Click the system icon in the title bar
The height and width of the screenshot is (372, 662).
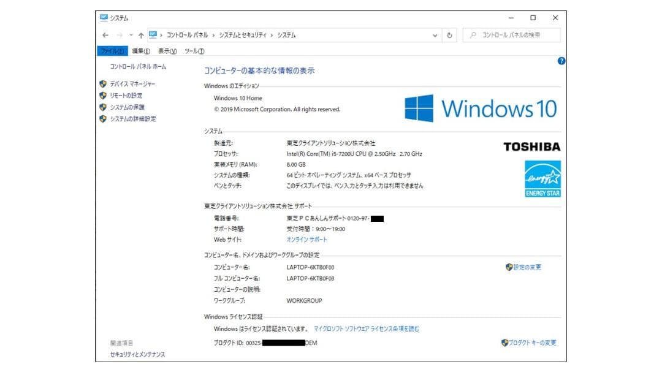(103, 18)
